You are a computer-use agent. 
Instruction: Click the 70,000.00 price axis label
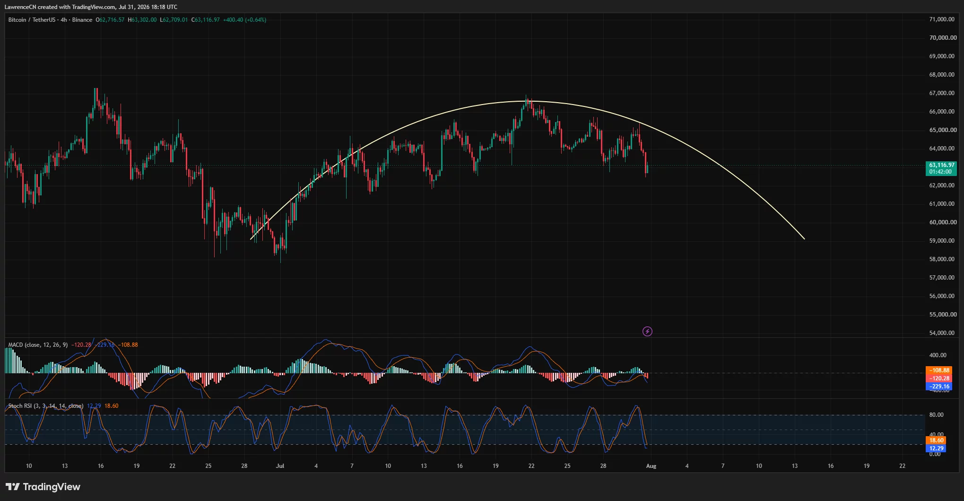pos(942,38)
